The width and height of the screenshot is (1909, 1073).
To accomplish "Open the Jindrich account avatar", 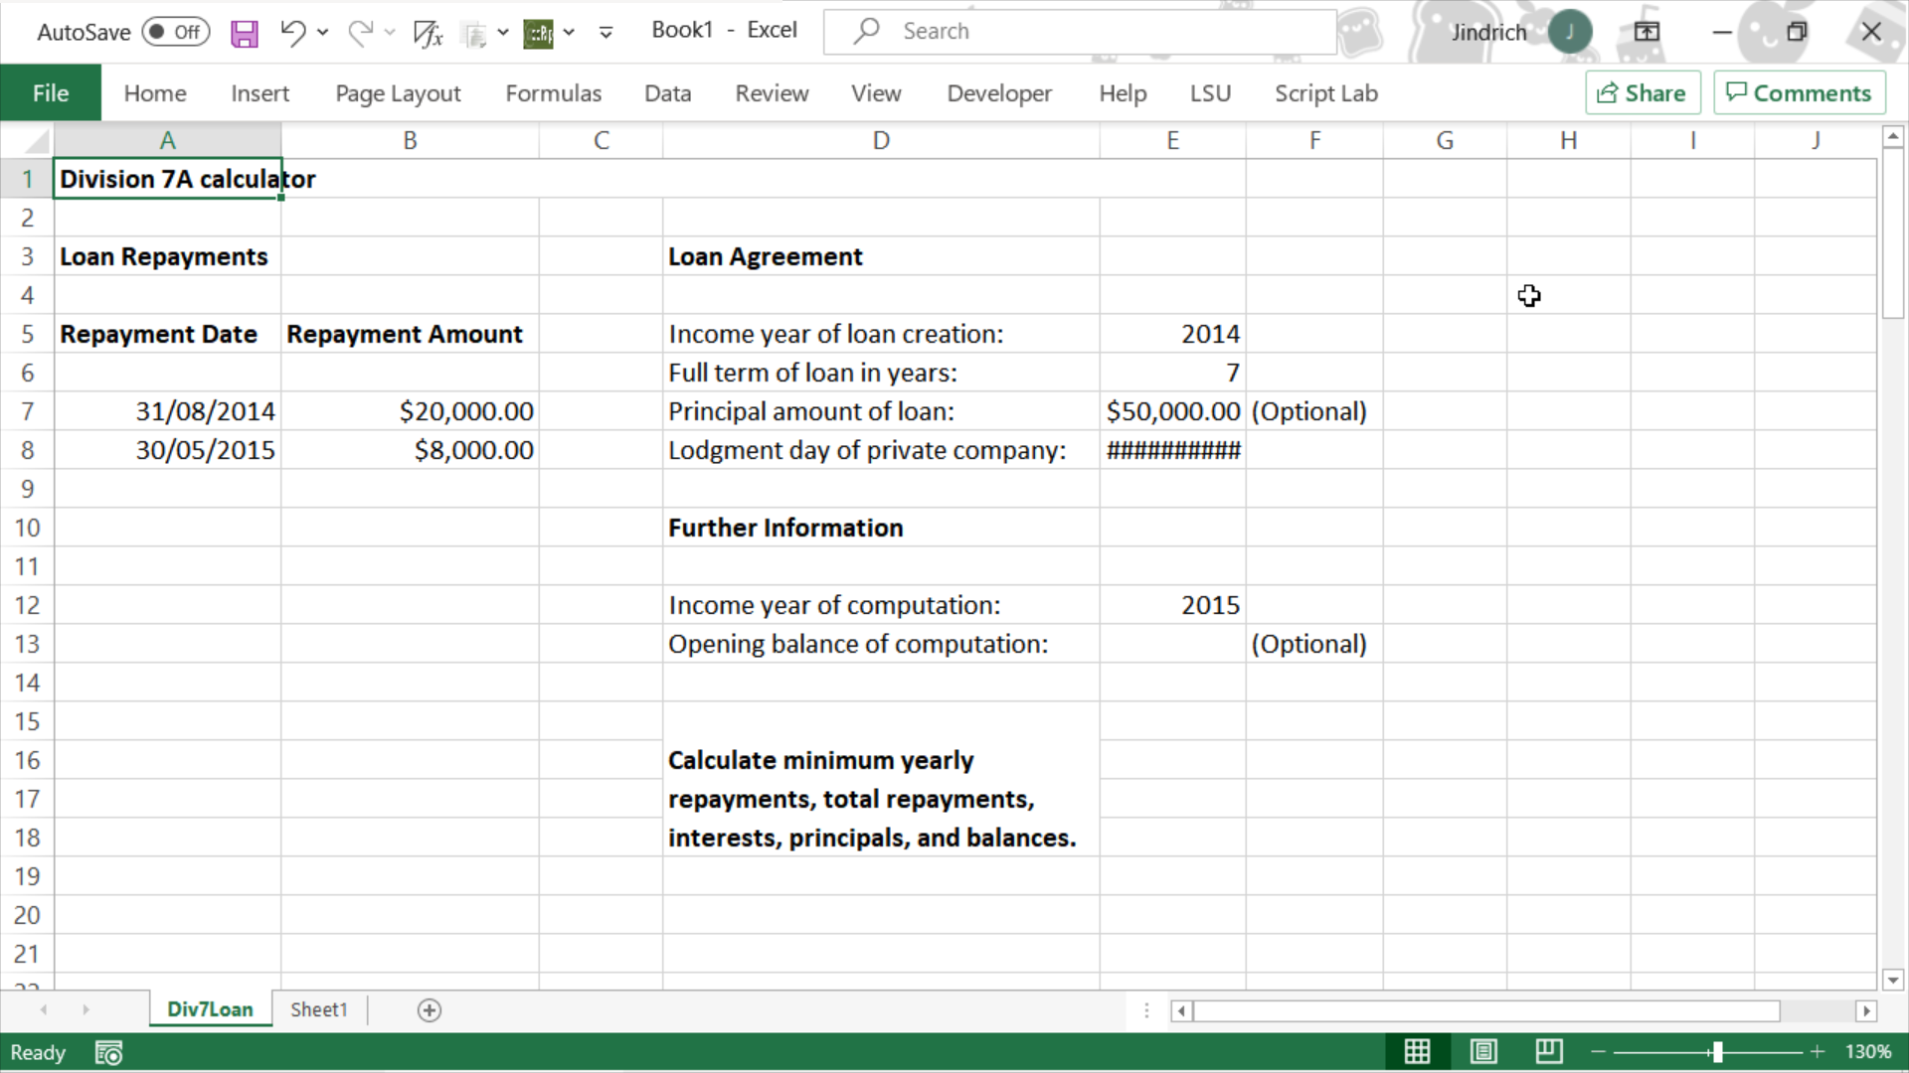I will point(1569,32).
